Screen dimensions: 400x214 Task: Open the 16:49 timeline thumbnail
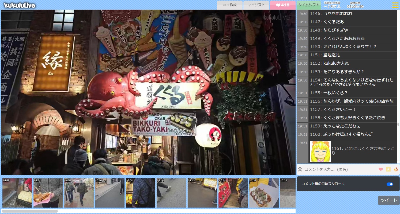point(17,193)
